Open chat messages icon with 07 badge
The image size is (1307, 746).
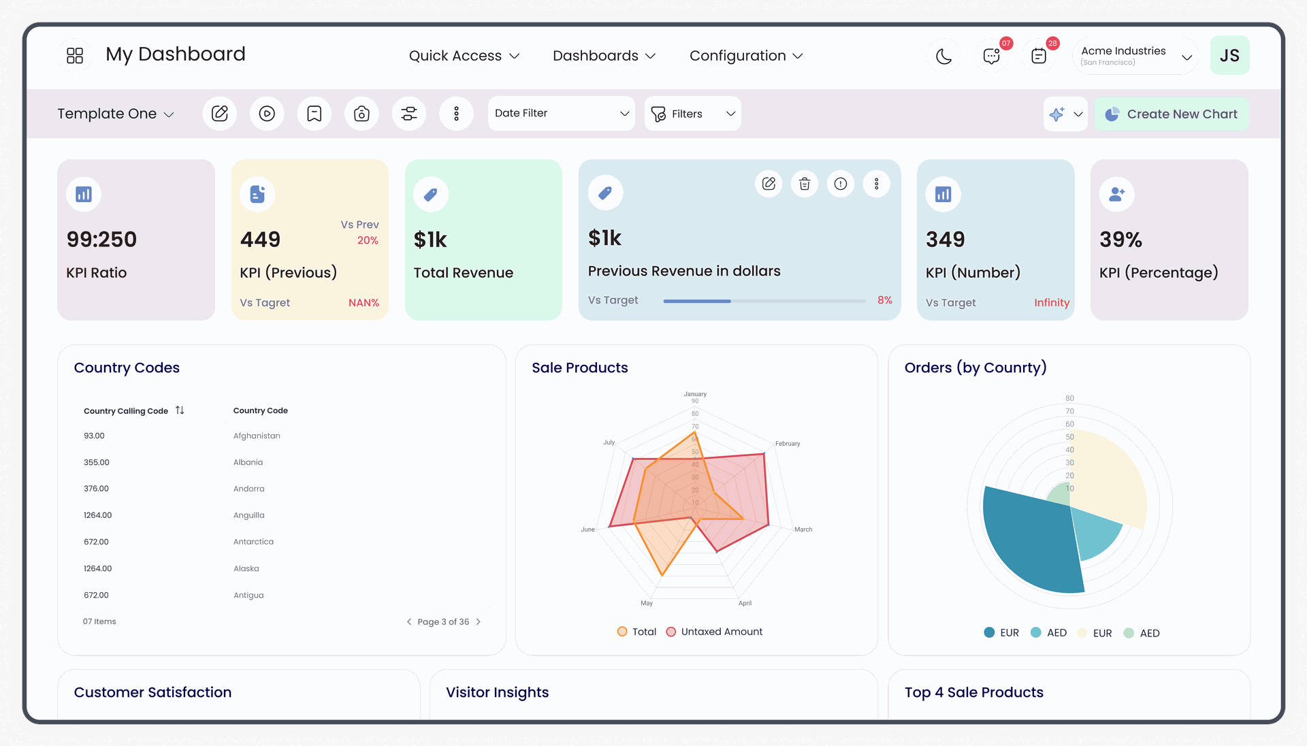click(991, 56)
